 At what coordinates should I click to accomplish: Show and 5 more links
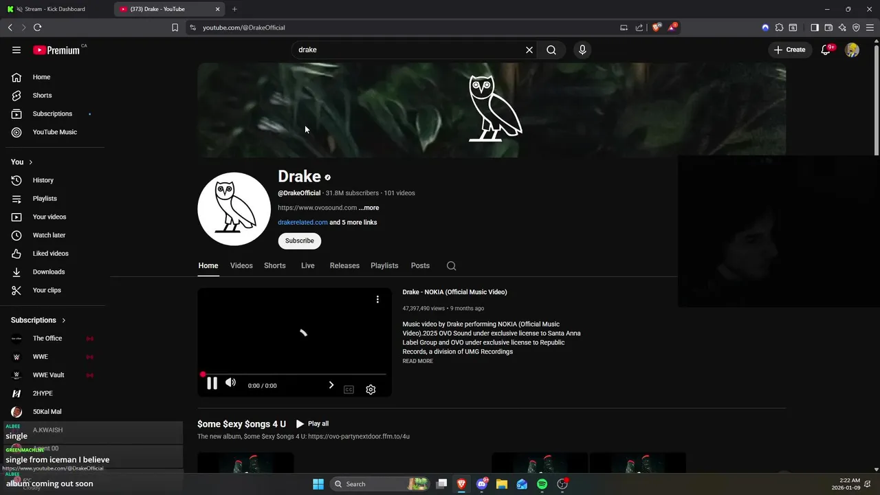[x=353, y=223]
